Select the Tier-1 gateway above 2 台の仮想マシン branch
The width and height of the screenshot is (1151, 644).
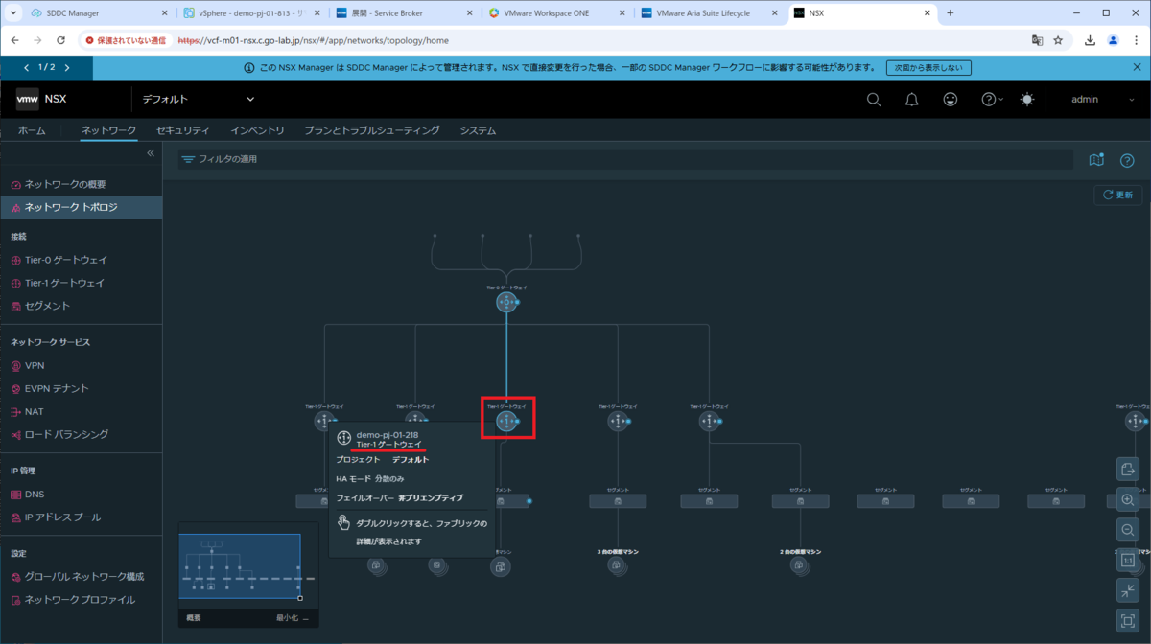click(709, 421)
